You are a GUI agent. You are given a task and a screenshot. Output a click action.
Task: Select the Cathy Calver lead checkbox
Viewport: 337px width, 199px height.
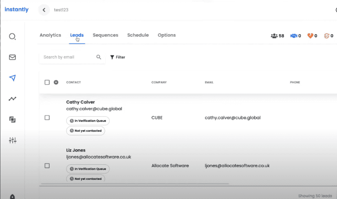pos(47,118)
